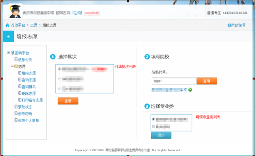
Task: Open 查询排名 in the sidebar tree
Action: 29,87
